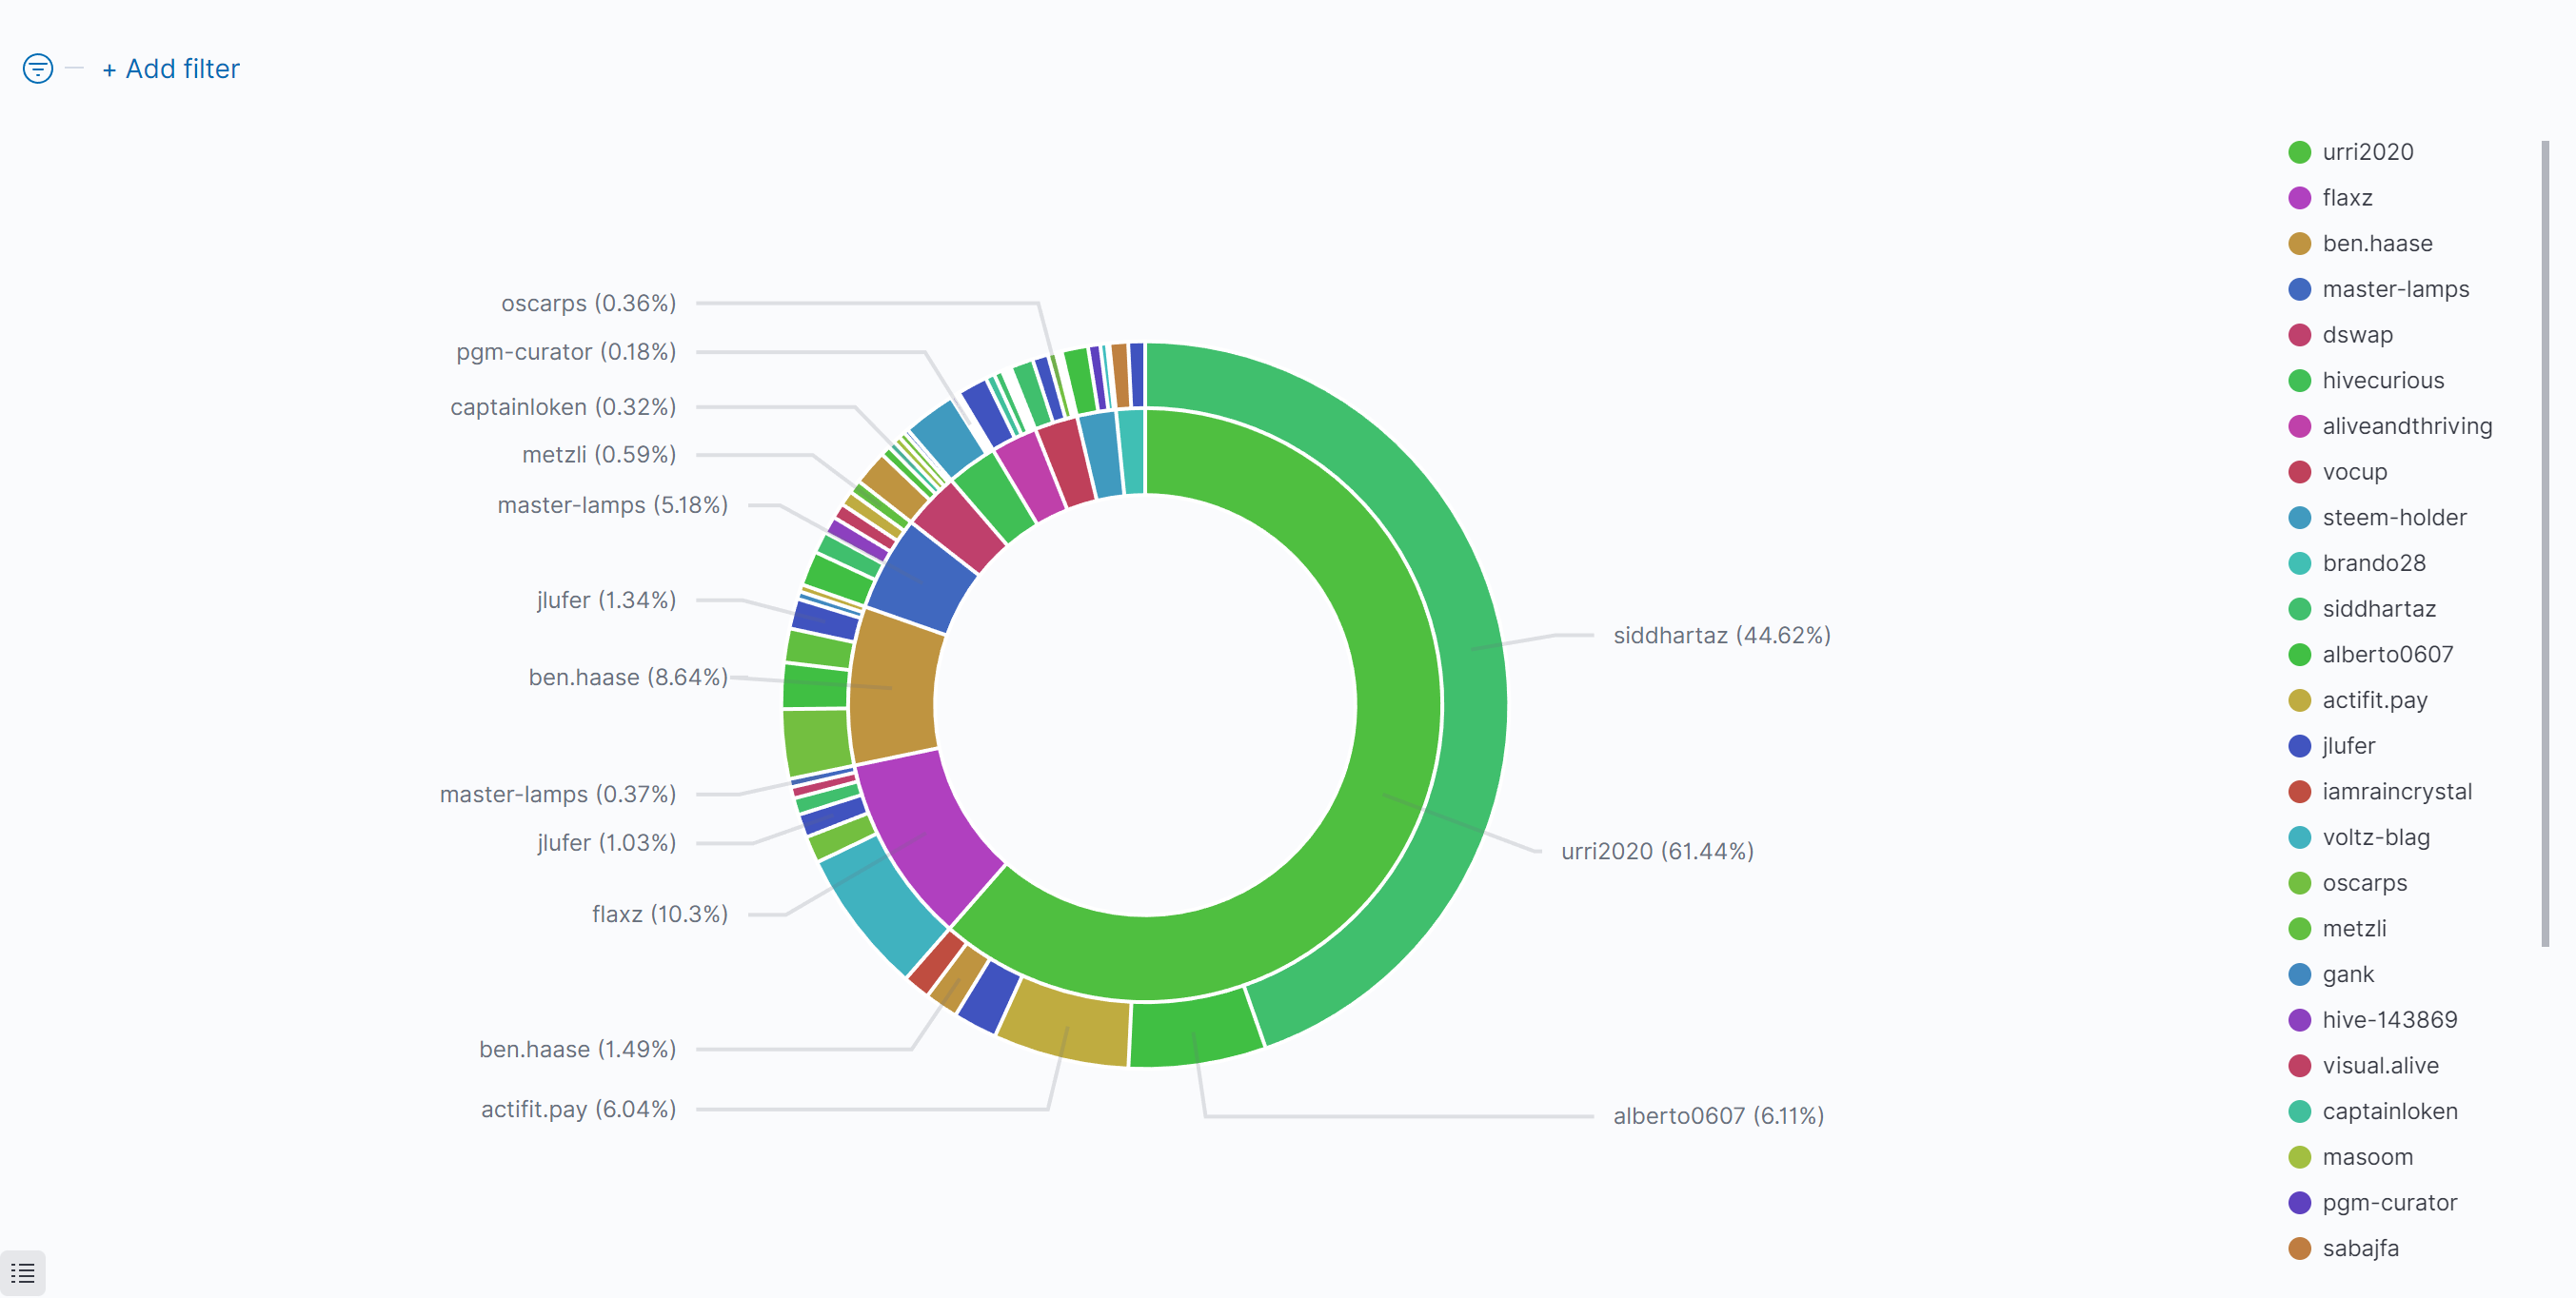Click the captainloken (0.32%) chart label
This screenshot has height=1298, width=2576.
pos(563,407)
